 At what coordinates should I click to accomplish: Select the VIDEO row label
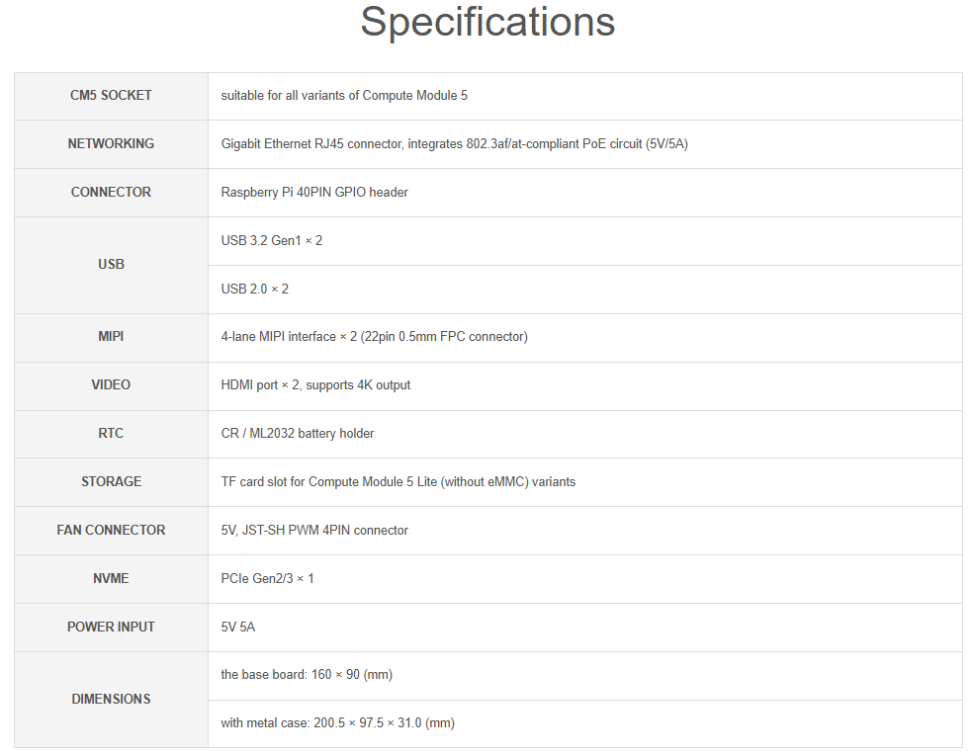tap(111, 385)
